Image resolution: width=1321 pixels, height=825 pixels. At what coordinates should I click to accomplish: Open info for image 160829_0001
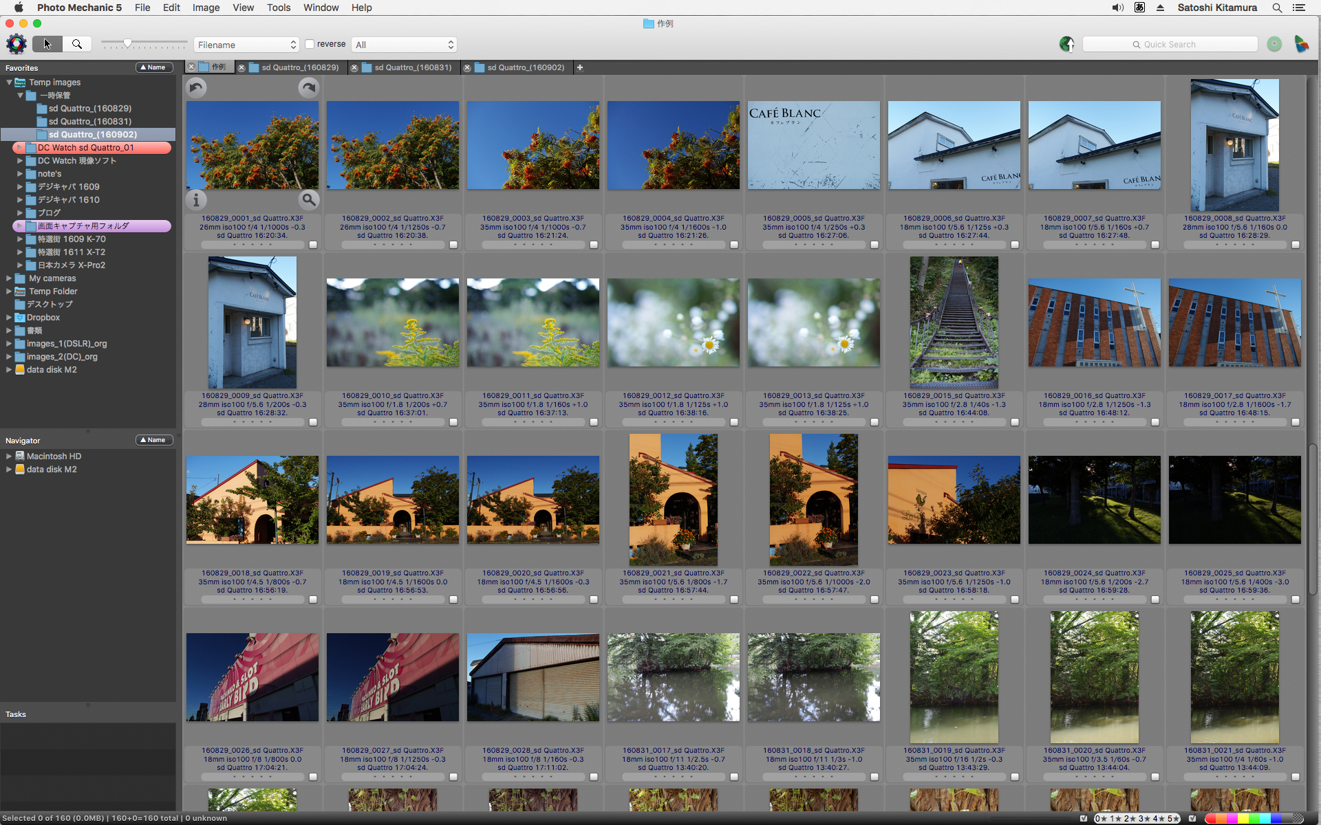pos(196,199)
